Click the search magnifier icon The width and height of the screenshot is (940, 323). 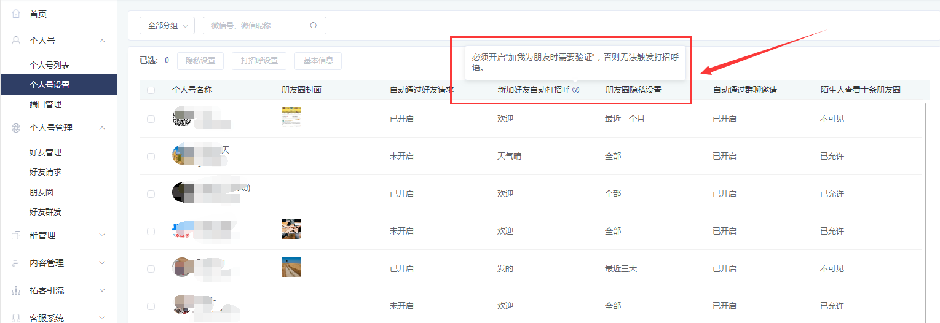(x=314, y=26)
